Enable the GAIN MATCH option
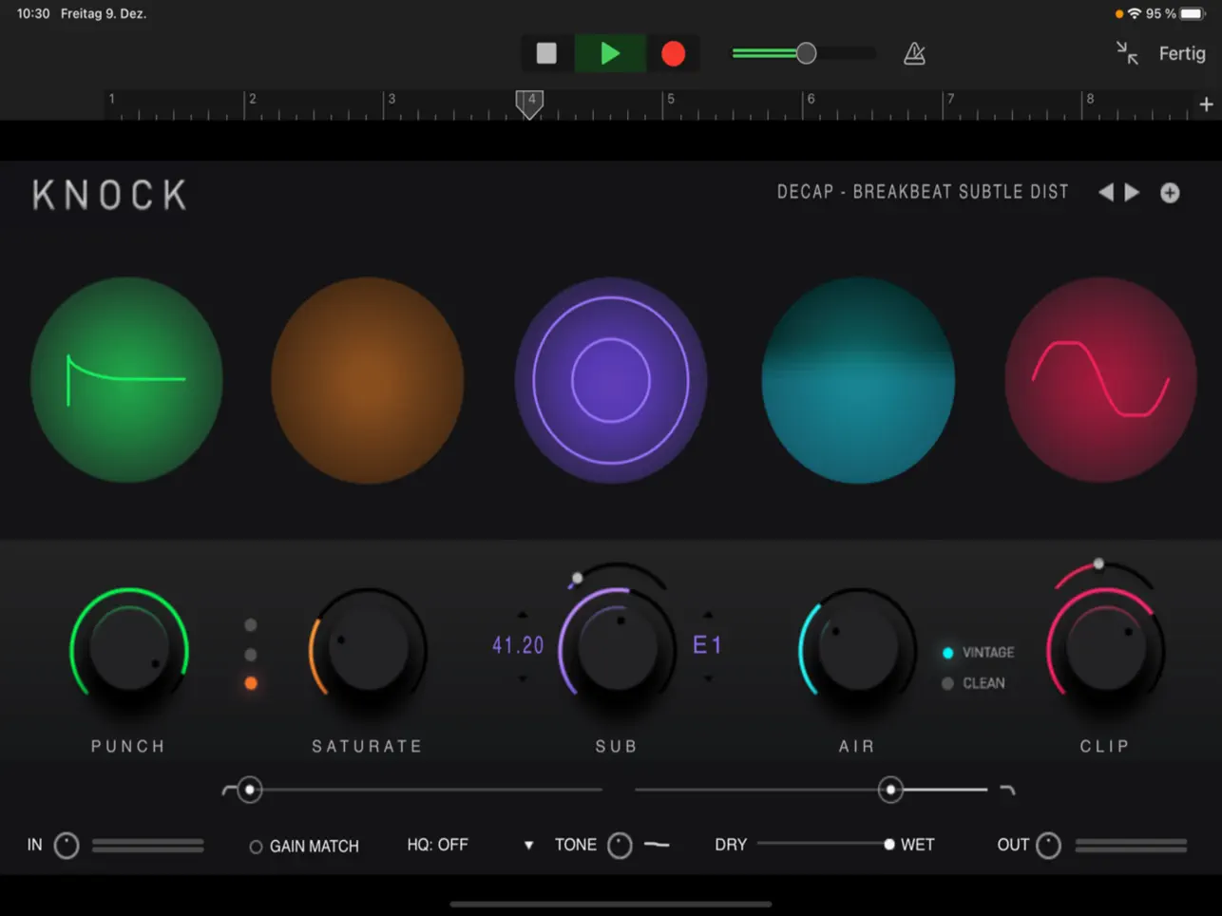This screenshot has height=916, width=1222. (304, 846)
